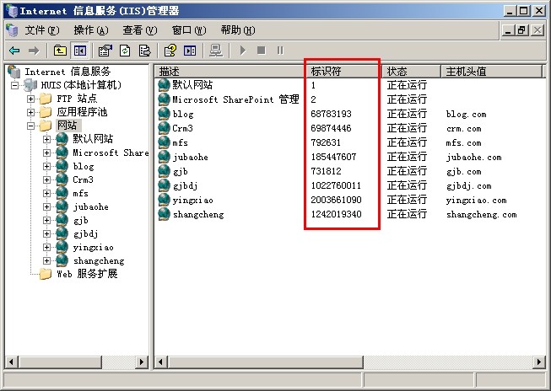Screen dimensions: 551x391
Task: Expand the shangcheng tree node
Action: (46, 260)
